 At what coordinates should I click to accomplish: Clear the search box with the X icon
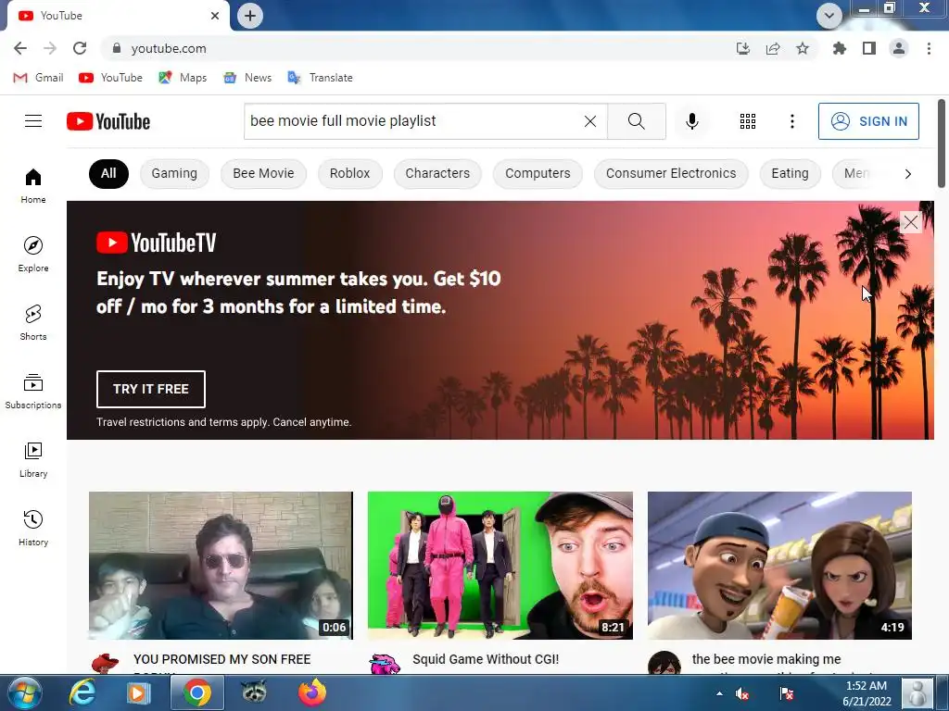tap(590, 121)
